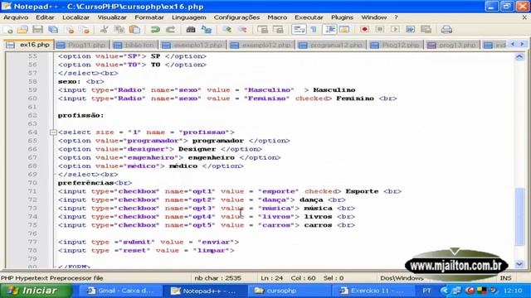This screenshot has width=531, height=298.
Task: Click the vertical scrollbar thumb
Action: tap(519, 217)
